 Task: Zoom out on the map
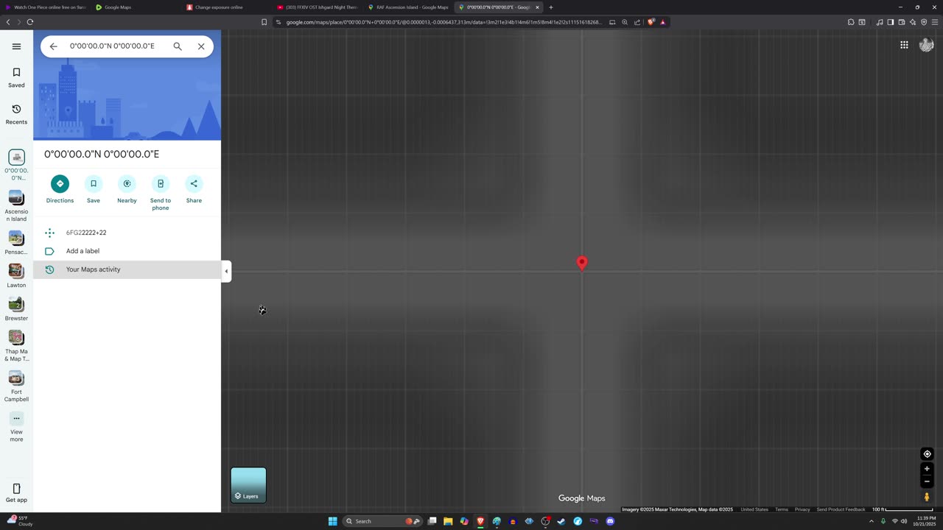(x=928, y=481)
